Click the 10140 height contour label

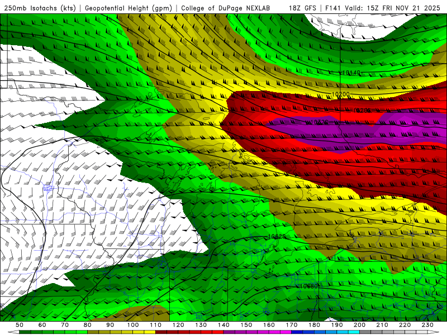(351, 73)
